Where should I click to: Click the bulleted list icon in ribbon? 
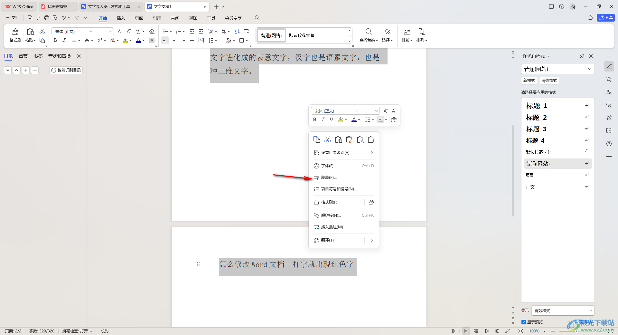click(166, 31)
